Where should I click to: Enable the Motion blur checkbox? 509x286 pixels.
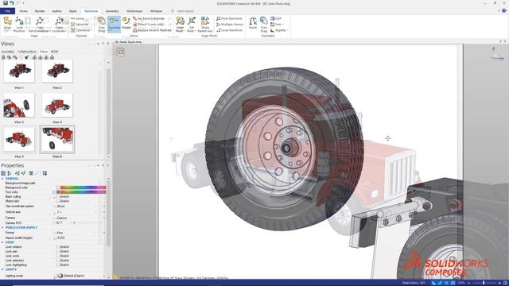[58, 201]
